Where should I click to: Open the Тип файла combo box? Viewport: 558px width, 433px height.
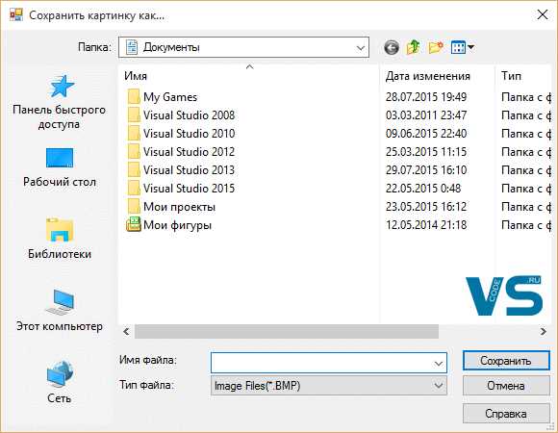click(329, 386)
